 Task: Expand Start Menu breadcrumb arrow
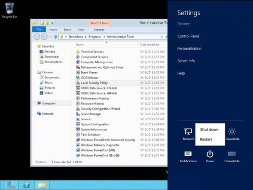pyautogui.click(x=86, y=37)
